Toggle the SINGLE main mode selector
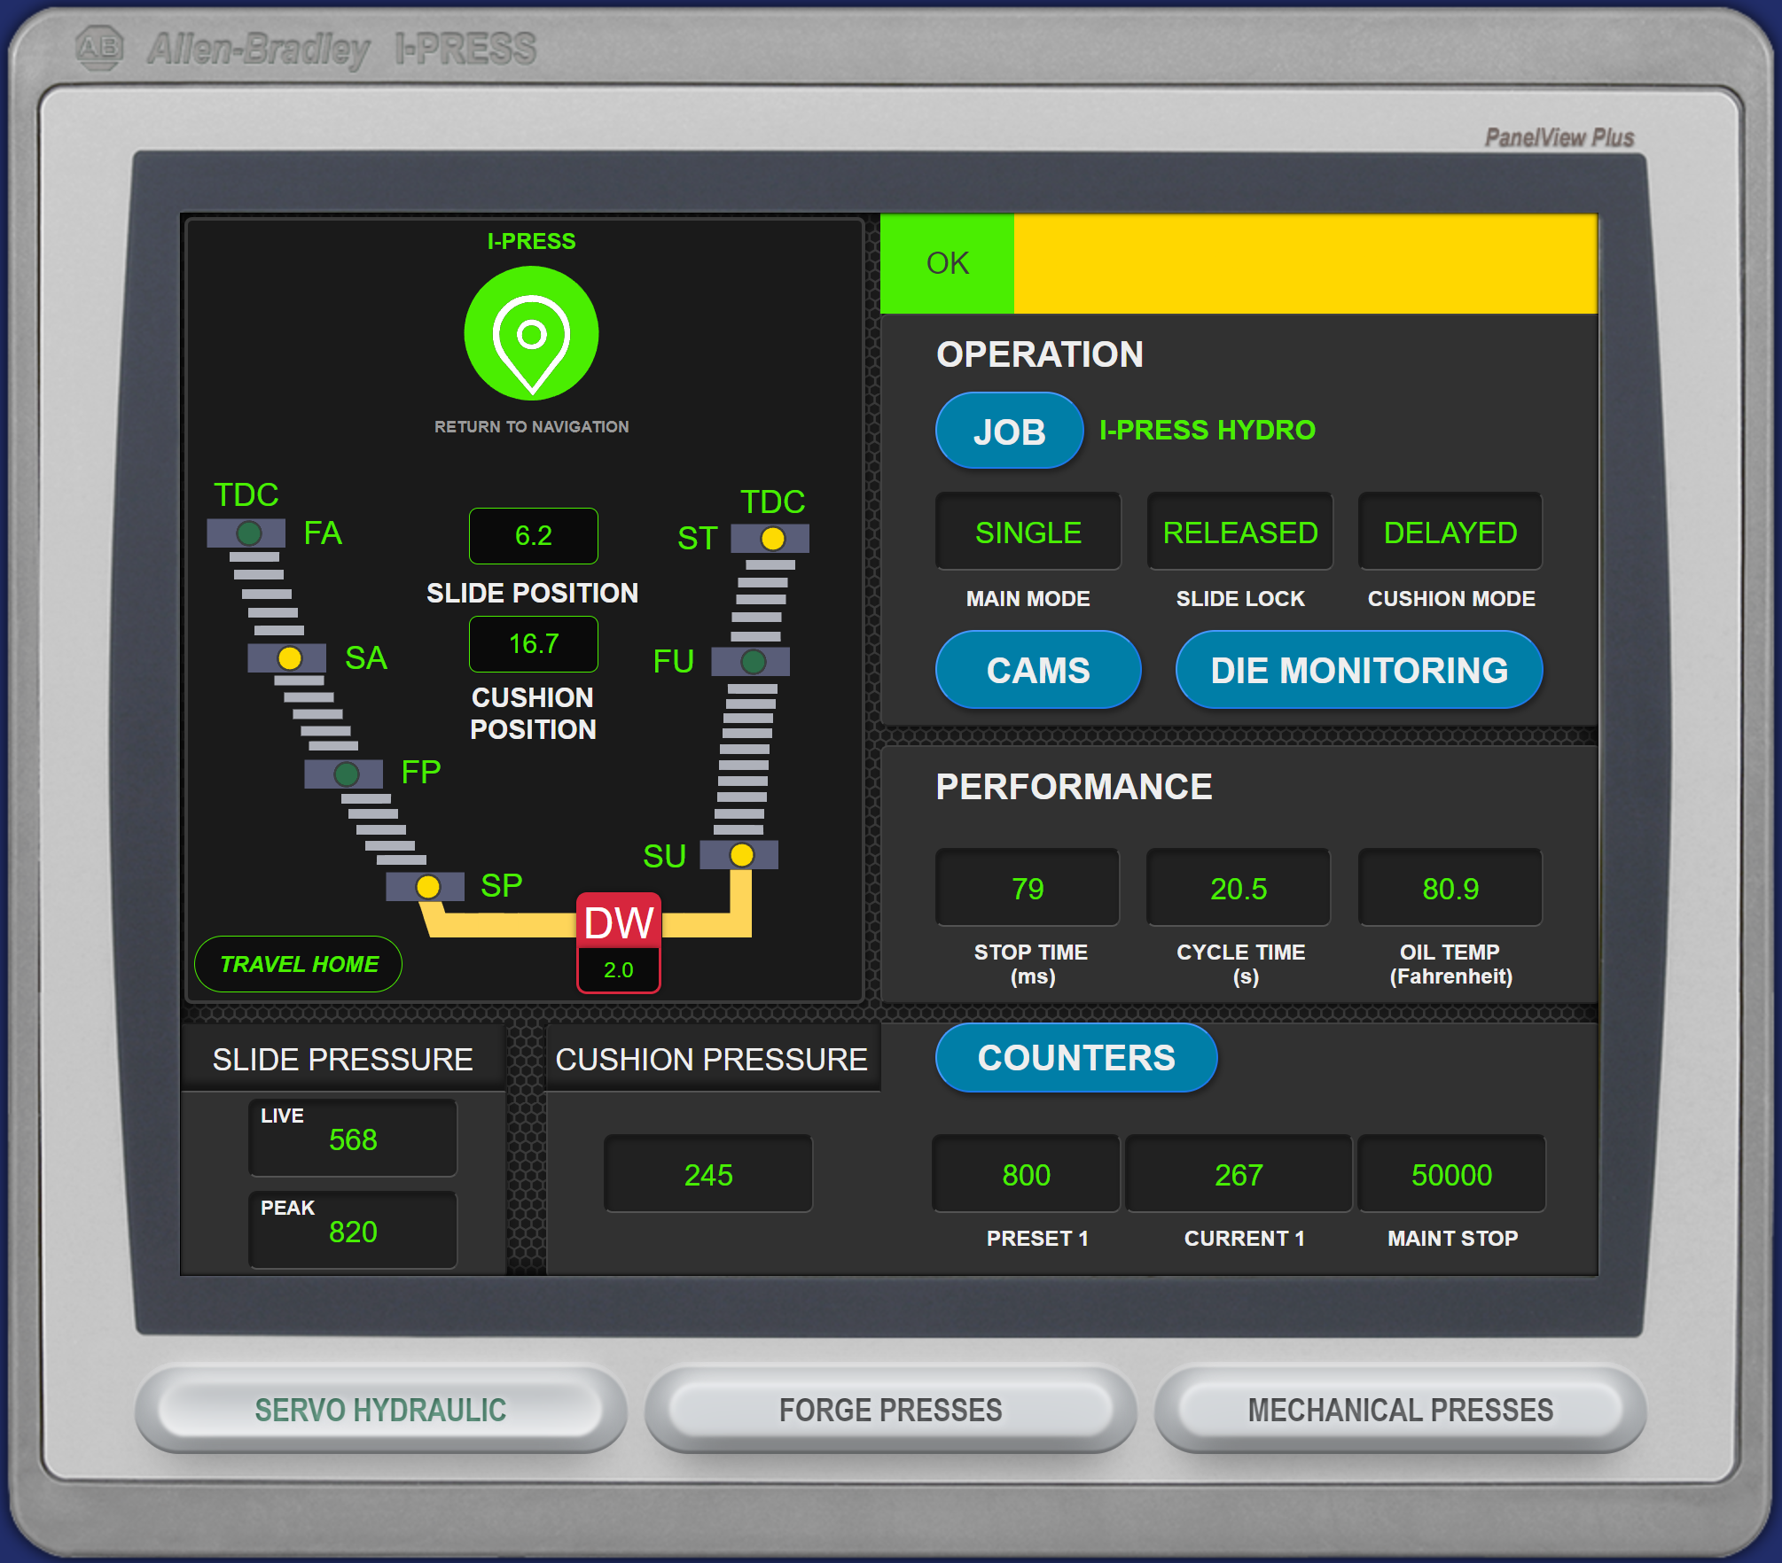Viewport: 1782px width, 1563px height. [x=1028, y=533]
